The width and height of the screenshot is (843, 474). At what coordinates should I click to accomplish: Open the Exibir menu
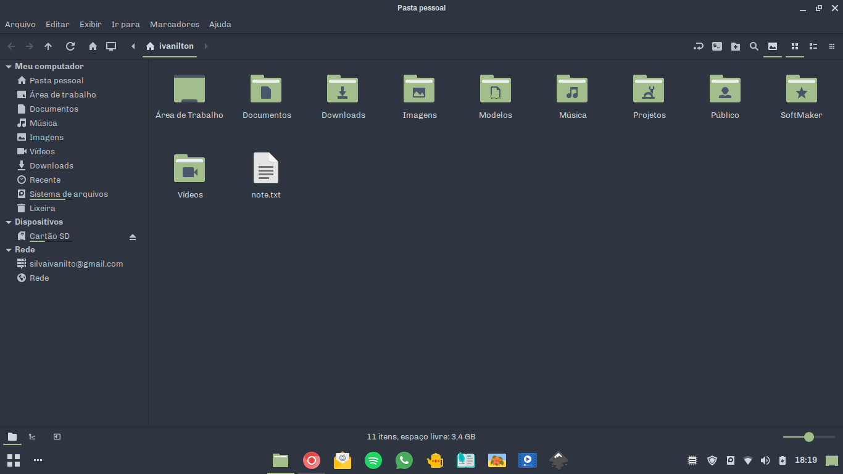90,25
